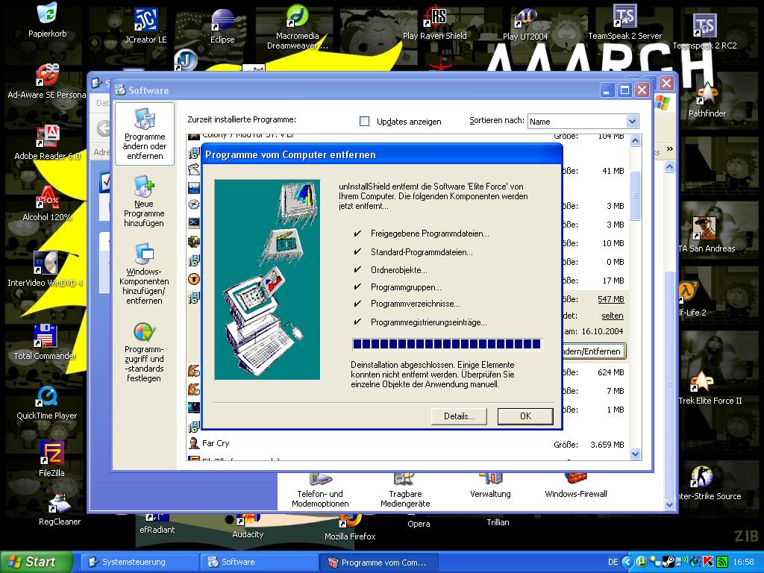Launch Play UT2004 desktop shortcut

pyautogui.click(x=525, y=25)
